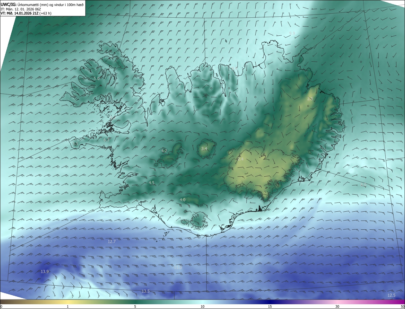Click the 12.7 value south of Iceland
Image resolution: width=405 pixels, height=309 pixels.
point(112,241)
